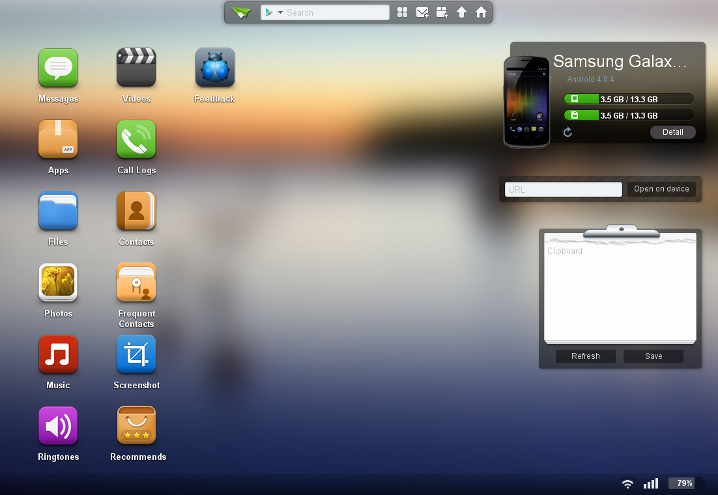Click the AirDroid paper plane logo

pyautogui.click(x=241, y=12)
